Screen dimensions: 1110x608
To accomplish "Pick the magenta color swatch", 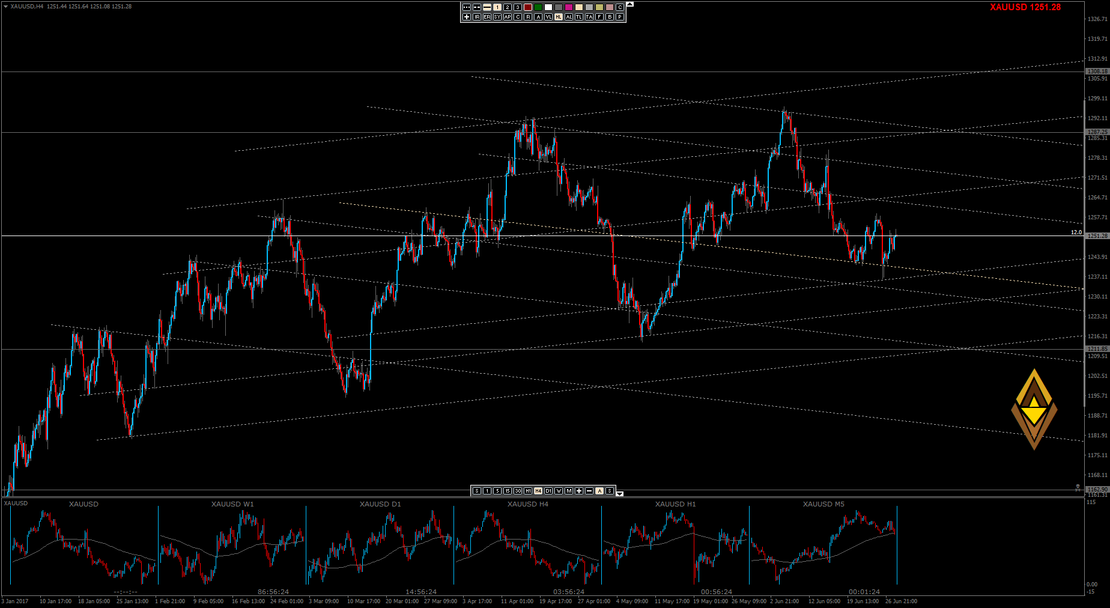I will point(569,7).
